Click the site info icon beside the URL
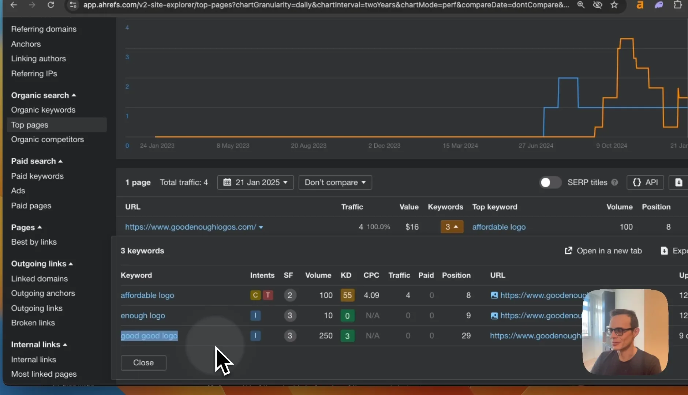The height and width of the screenshot is (395, 688). tap(73, 5)
